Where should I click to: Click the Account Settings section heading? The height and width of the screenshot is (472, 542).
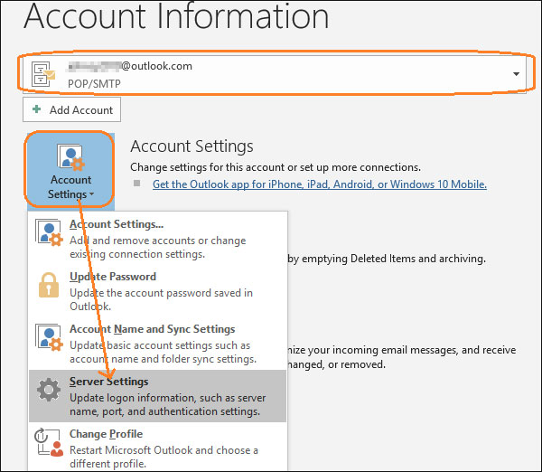tap(192, 146)
